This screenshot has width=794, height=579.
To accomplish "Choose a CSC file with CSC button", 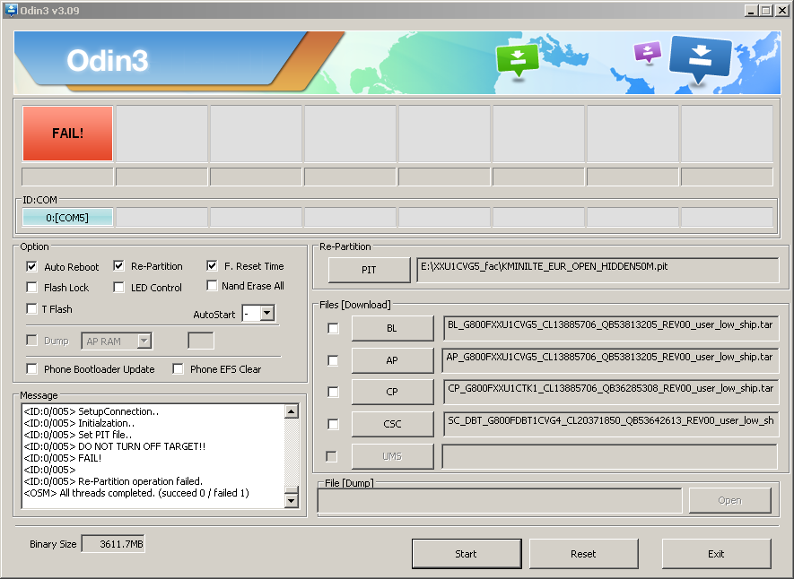I will tap(391, 424).
